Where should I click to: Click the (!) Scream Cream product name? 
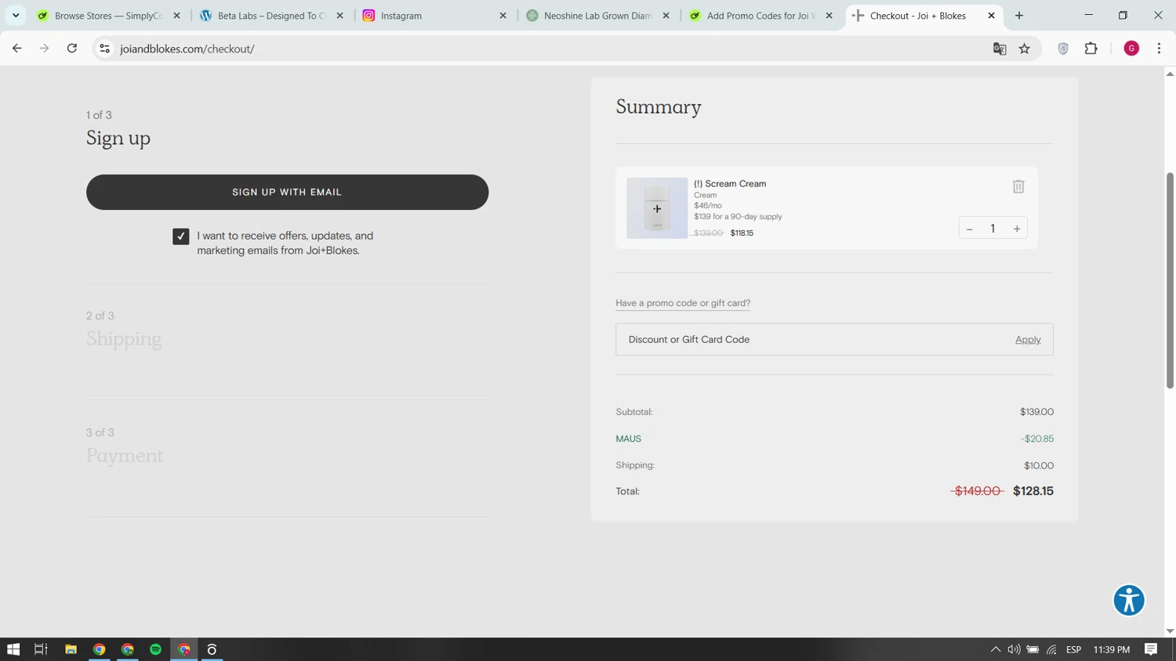pyautogui.click(x=730, y=184)
